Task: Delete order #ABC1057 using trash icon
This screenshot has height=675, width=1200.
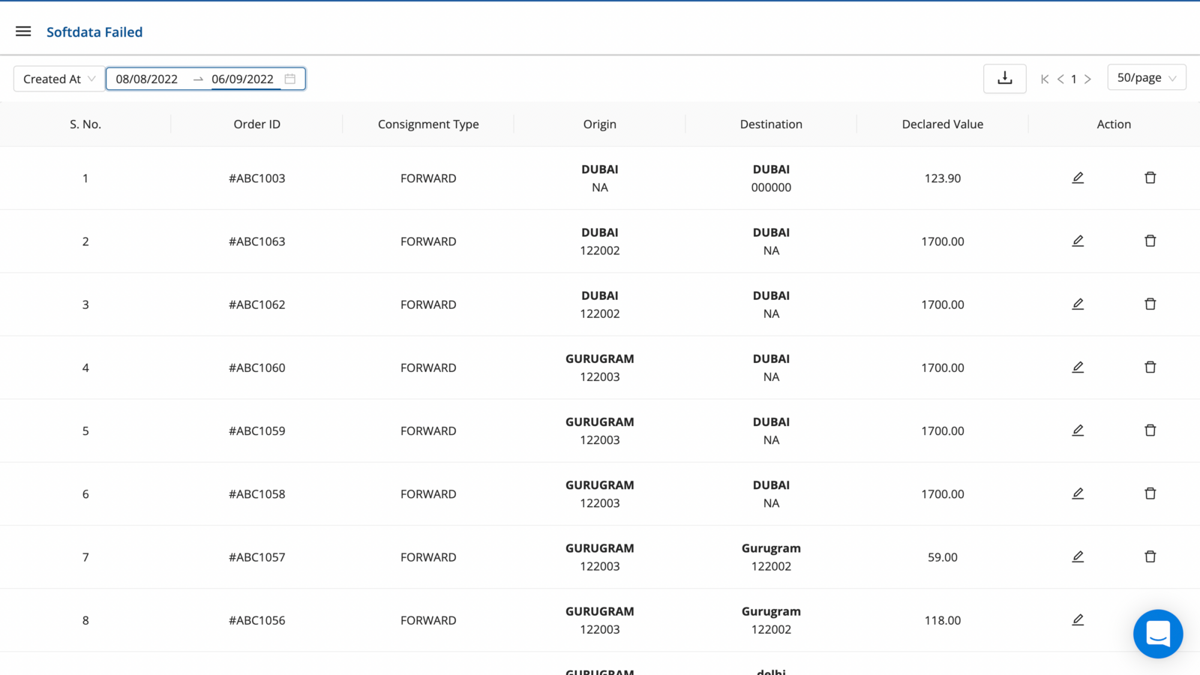Action: point(1150,556)
